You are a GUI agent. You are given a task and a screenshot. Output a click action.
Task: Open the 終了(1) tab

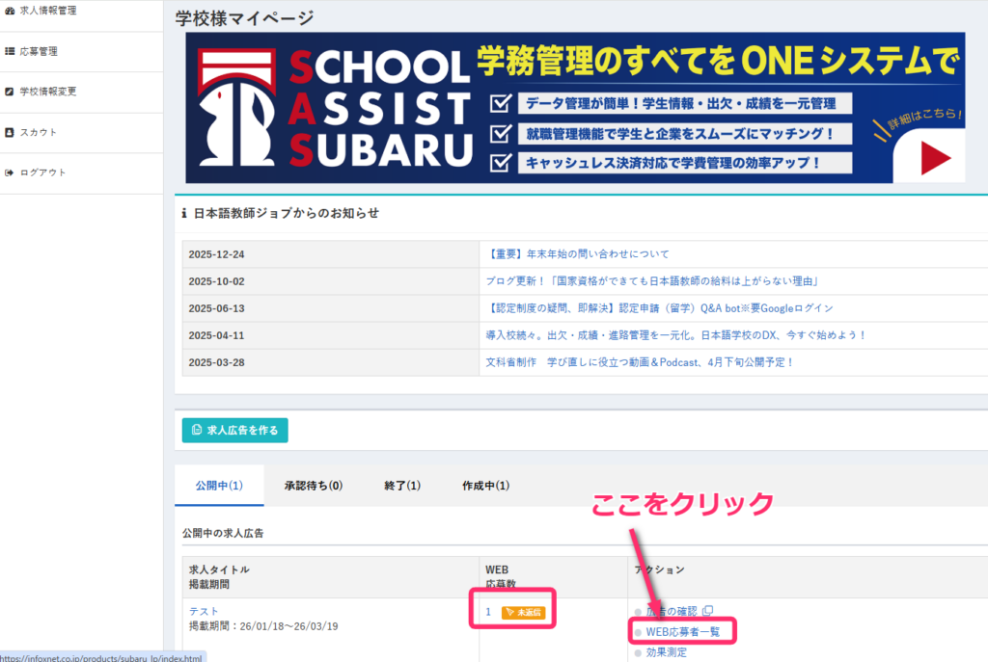point(401,486)
